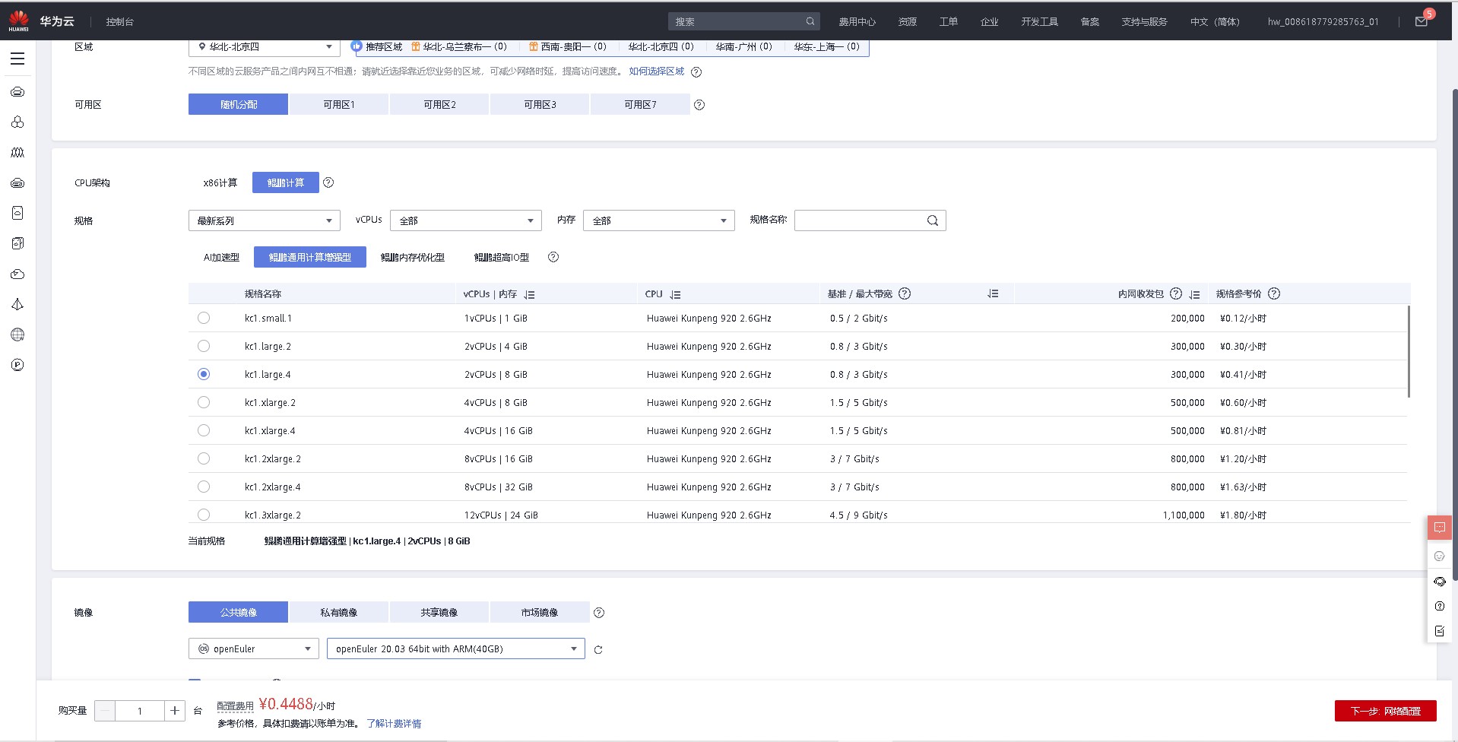The image size is (1458, 742).
Task: Select kc1.xlarge.2 radio button
Action: (x=204, y=402)
